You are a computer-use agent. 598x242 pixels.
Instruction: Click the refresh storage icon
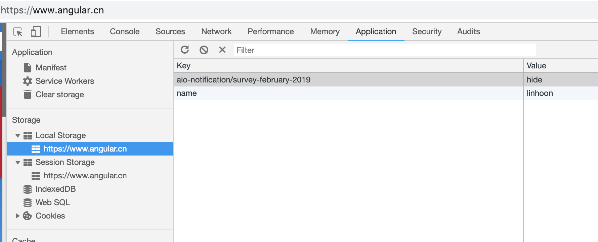pos(185,50)
